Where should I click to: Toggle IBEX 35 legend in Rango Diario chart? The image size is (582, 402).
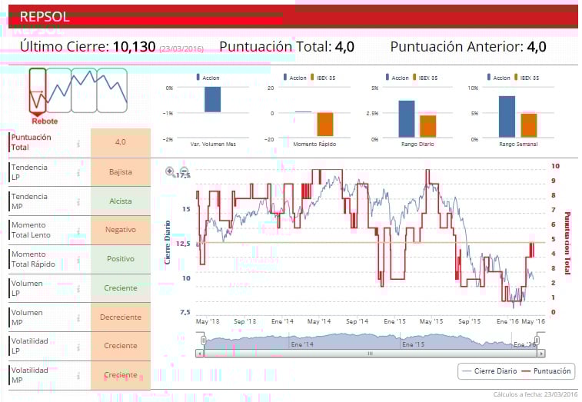coord(425,78)
